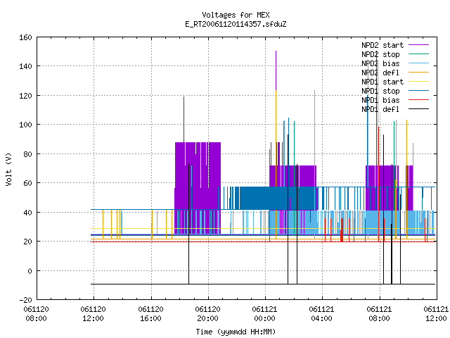Click the 'NPD2 bias' legend label
The height and width of the screenshot is (338, 450).
pyautogui.click(x=380, y=63)
